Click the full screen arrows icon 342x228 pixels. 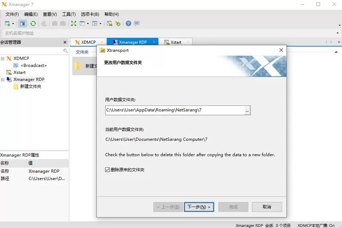[x=74, y=24]
